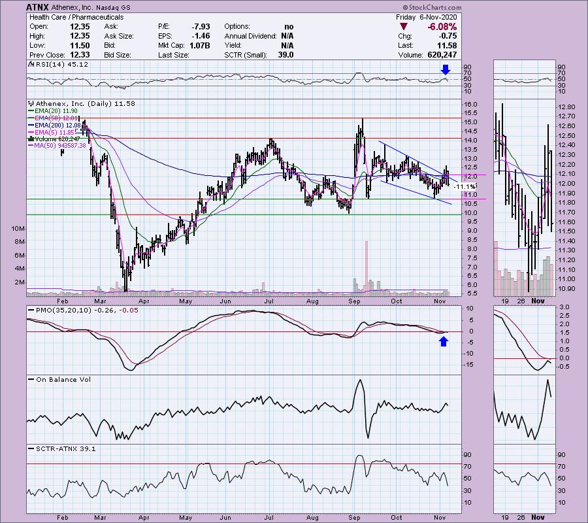588x523 pixels.
Task: Click the Chg -0.75 value
Action: [x=448, y=36]
